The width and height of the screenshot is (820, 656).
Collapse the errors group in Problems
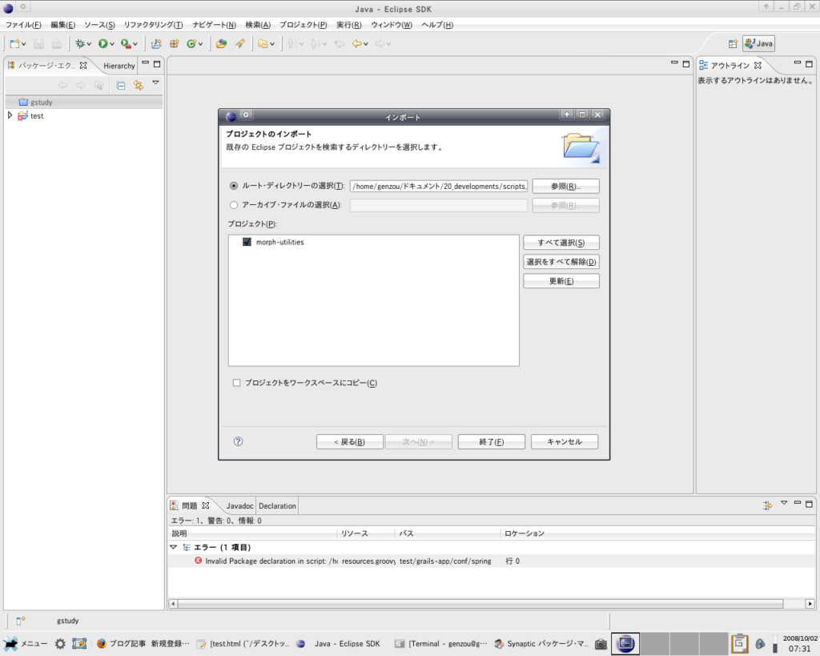pos(173,547)
